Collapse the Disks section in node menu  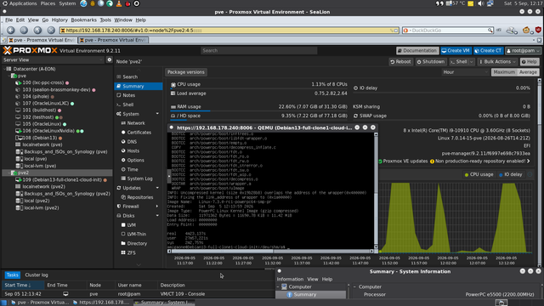pyautogui.click(x=157, y=215)
